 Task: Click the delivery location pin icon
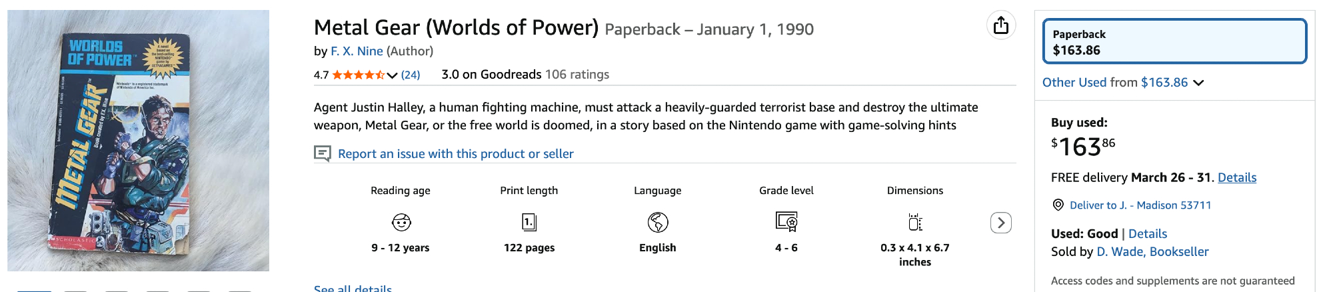[x=1058, y=205]
